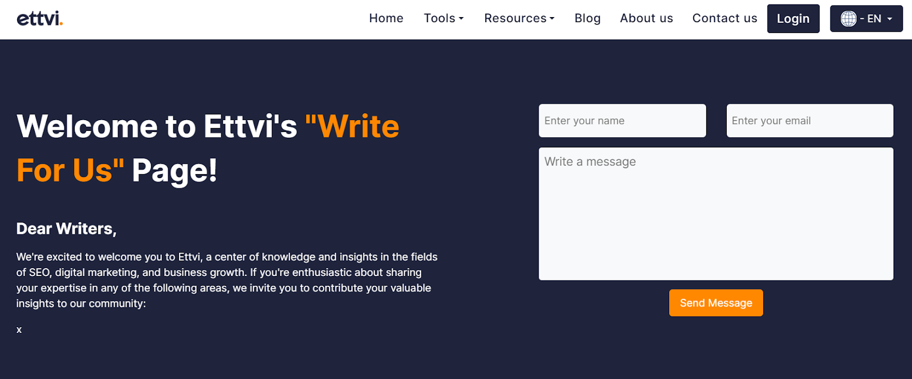
Task: Open the Home page link
Action: click(x=386, y=18)
